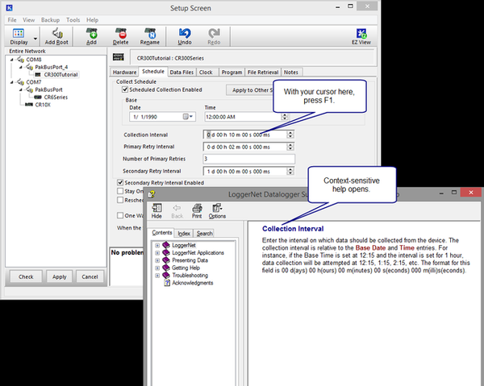
Task: Expand the Troubleshooting help topic
Action: click(157, 275)
